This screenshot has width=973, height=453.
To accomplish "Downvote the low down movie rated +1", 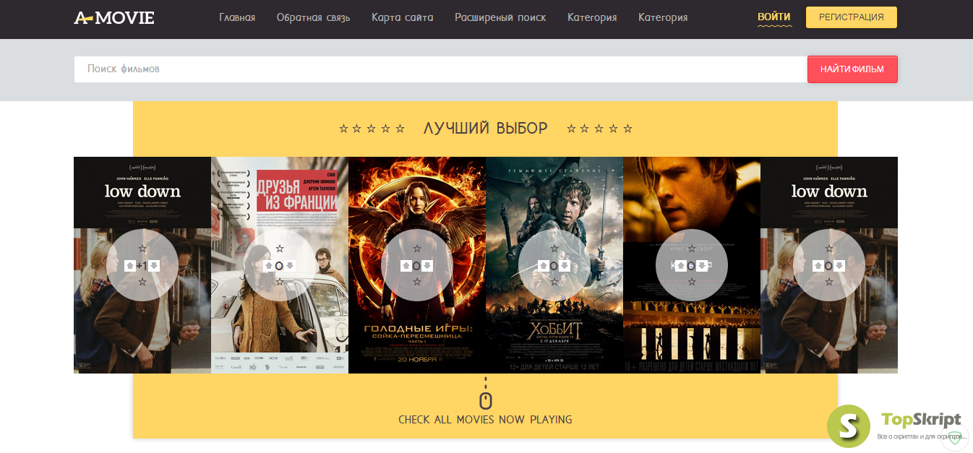I will tap(153, 266).
